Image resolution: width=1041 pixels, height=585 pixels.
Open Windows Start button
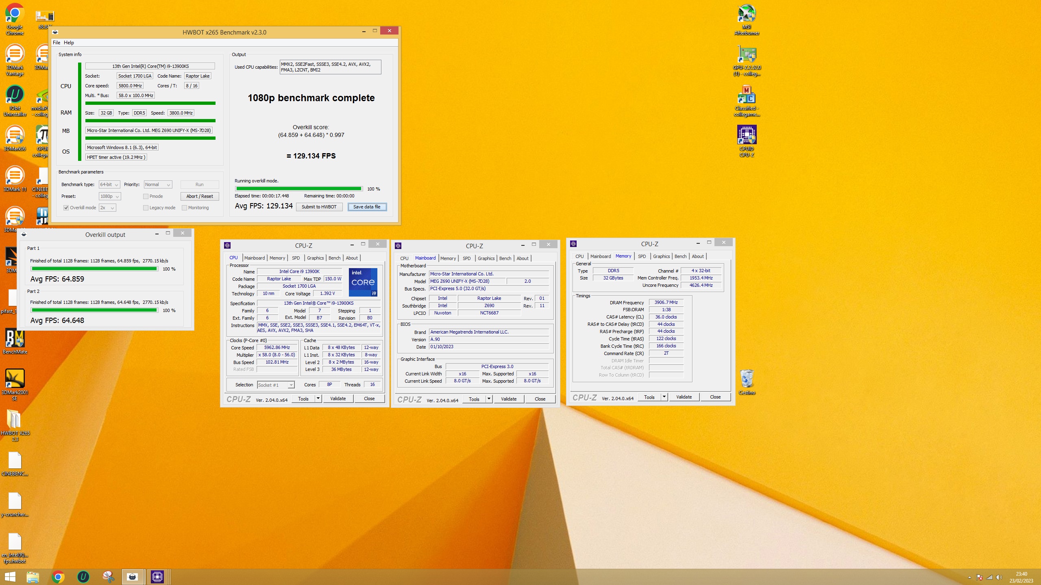(10, 577)
